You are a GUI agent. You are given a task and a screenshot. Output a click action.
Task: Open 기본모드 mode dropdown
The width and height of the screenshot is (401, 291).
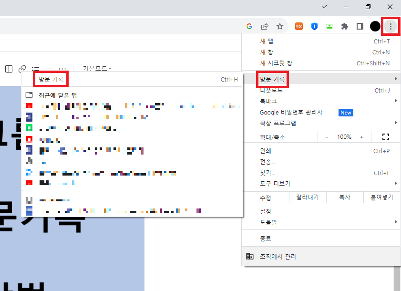pos(97,68)
